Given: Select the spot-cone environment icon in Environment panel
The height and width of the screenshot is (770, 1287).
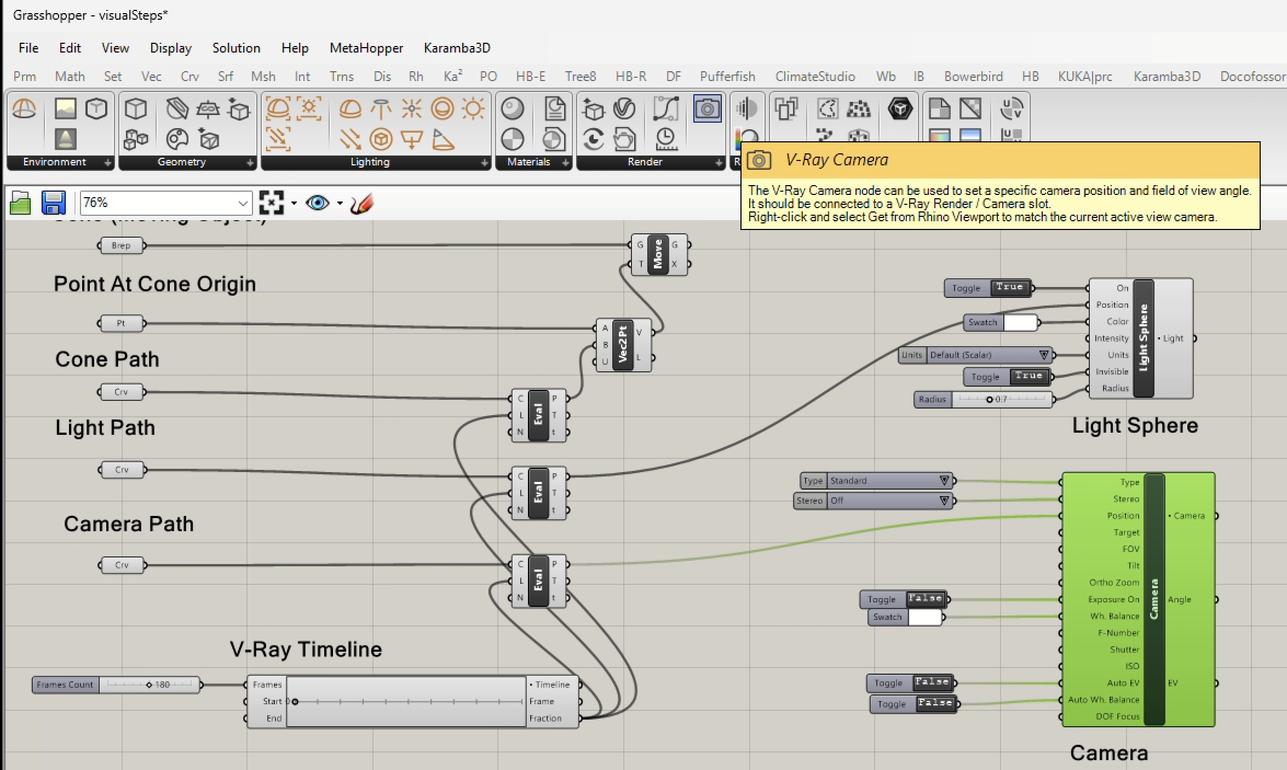Looking at the screenshot, I should tap(65, 139).
